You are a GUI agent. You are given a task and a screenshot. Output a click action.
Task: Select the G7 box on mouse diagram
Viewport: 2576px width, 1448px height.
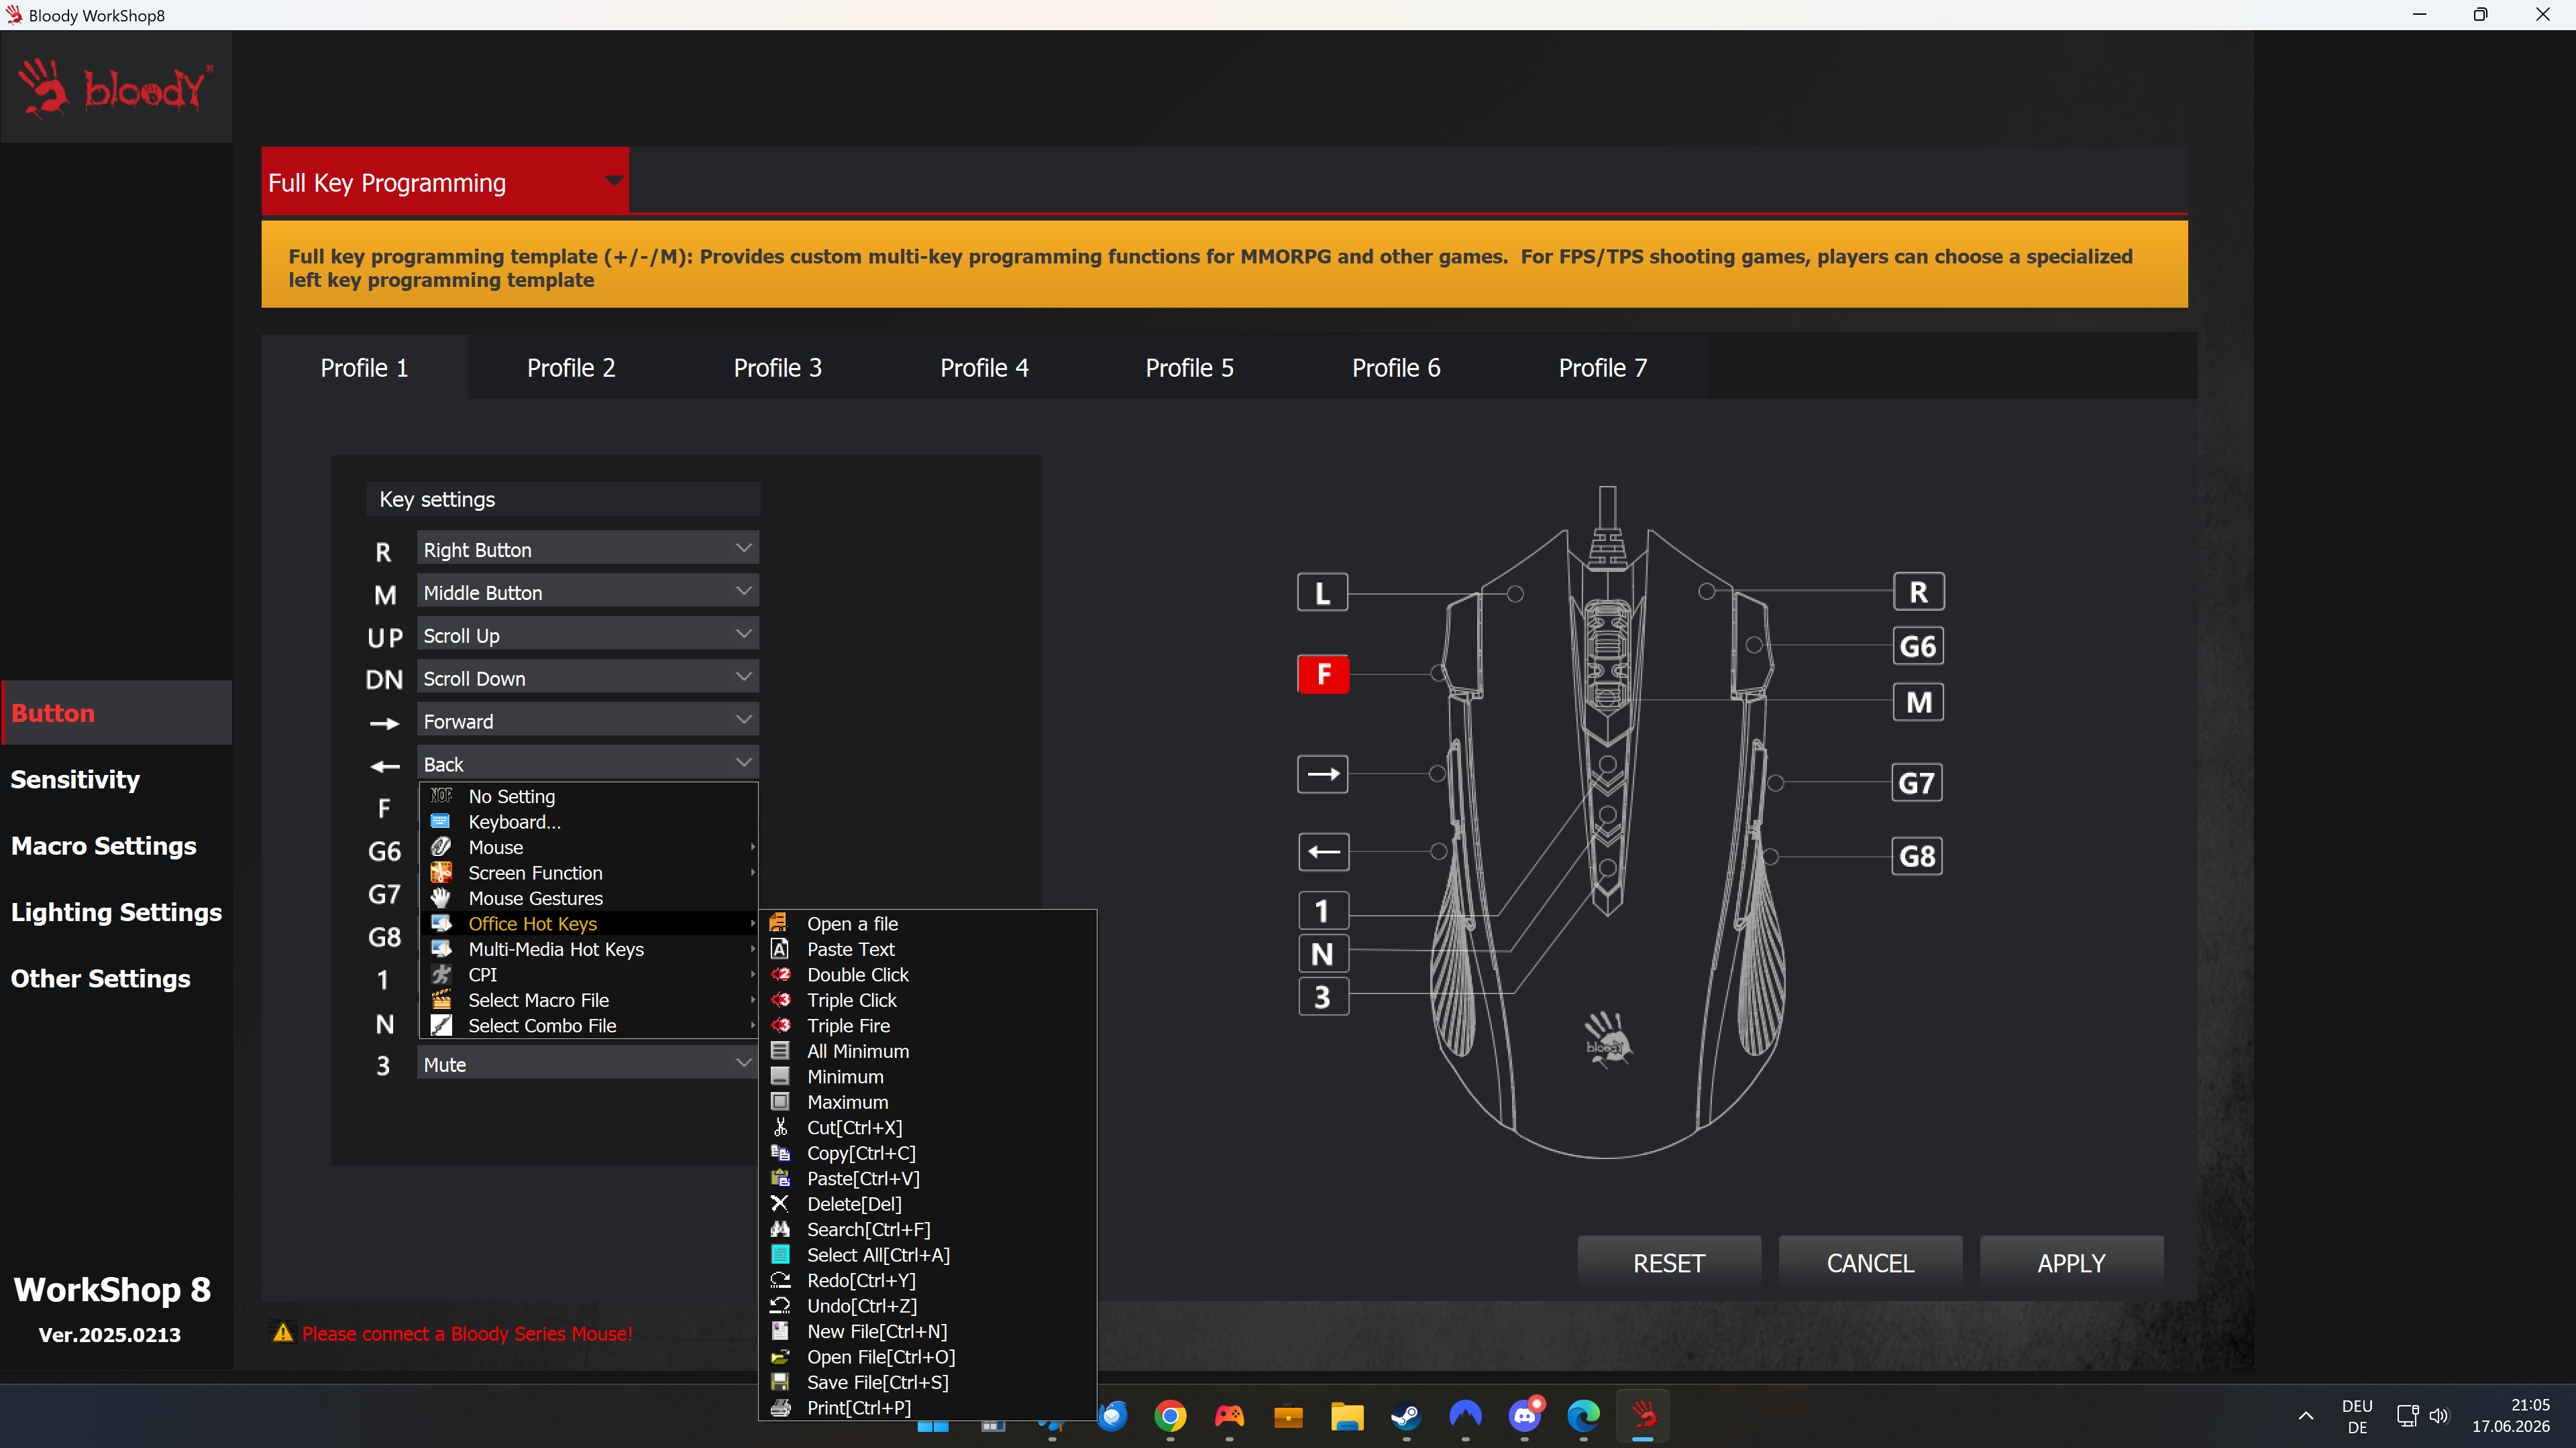click(x=1916, y=782)
